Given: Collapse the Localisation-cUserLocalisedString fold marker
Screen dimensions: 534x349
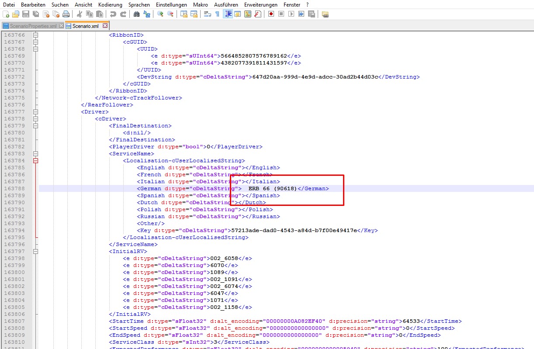Looking at the screenshot, I should click(36, 161).
